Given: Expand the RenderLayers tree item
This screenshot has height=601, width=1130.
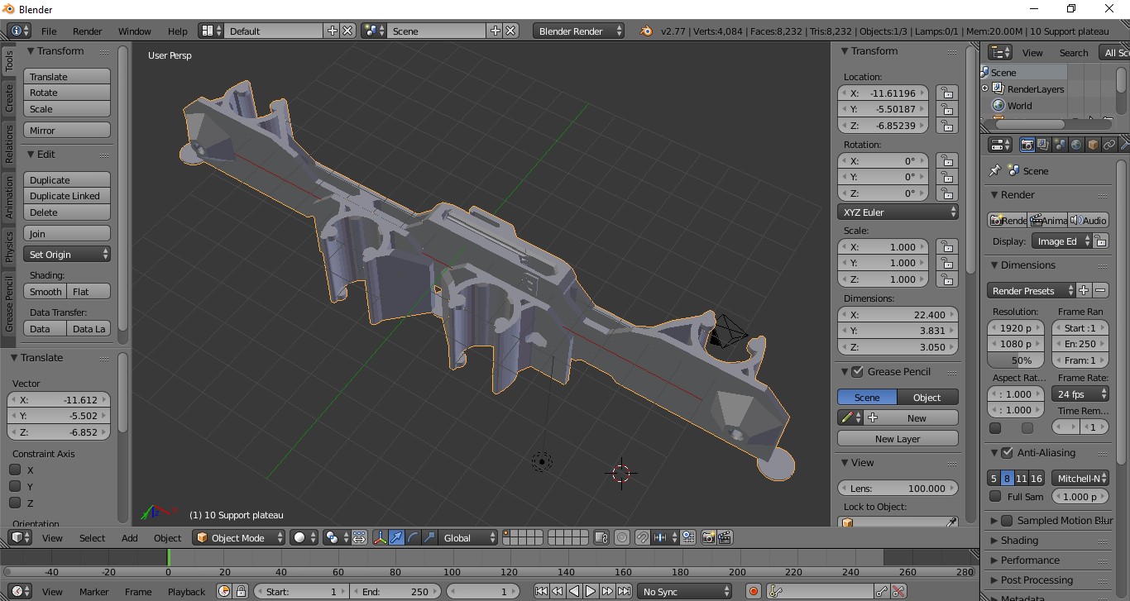Looking at the screenshot, I should (985, 88).
